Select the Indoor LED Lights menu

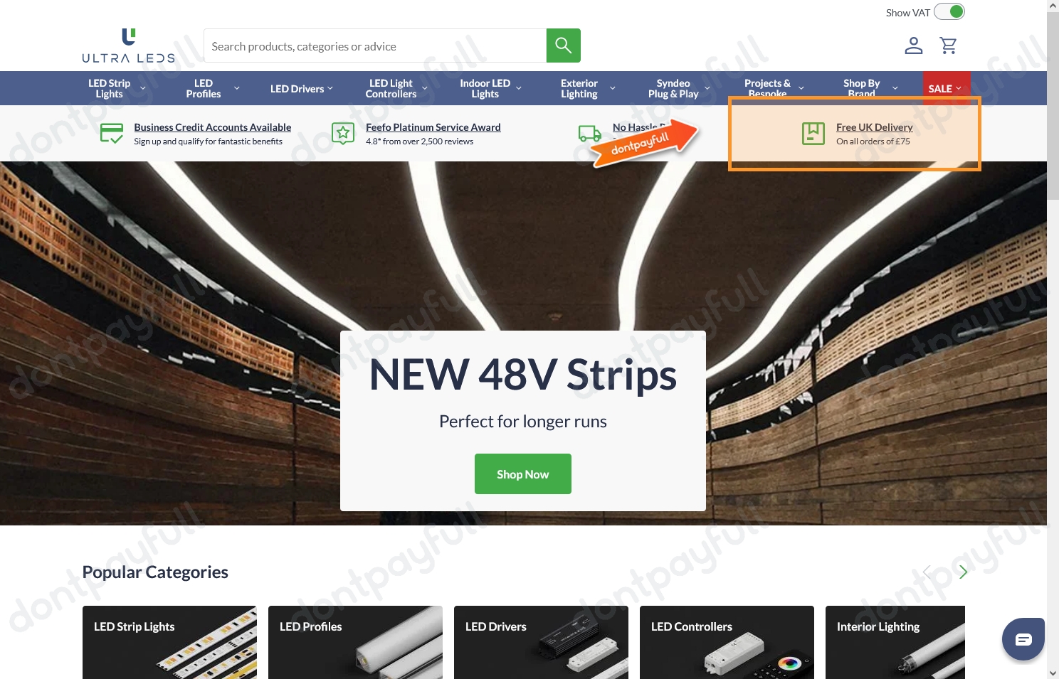pyautogui.click(x=490, y=88)
